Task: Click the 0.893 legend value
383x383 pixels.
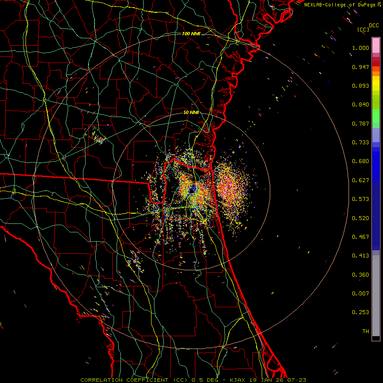Action: (x=360, y=86)
